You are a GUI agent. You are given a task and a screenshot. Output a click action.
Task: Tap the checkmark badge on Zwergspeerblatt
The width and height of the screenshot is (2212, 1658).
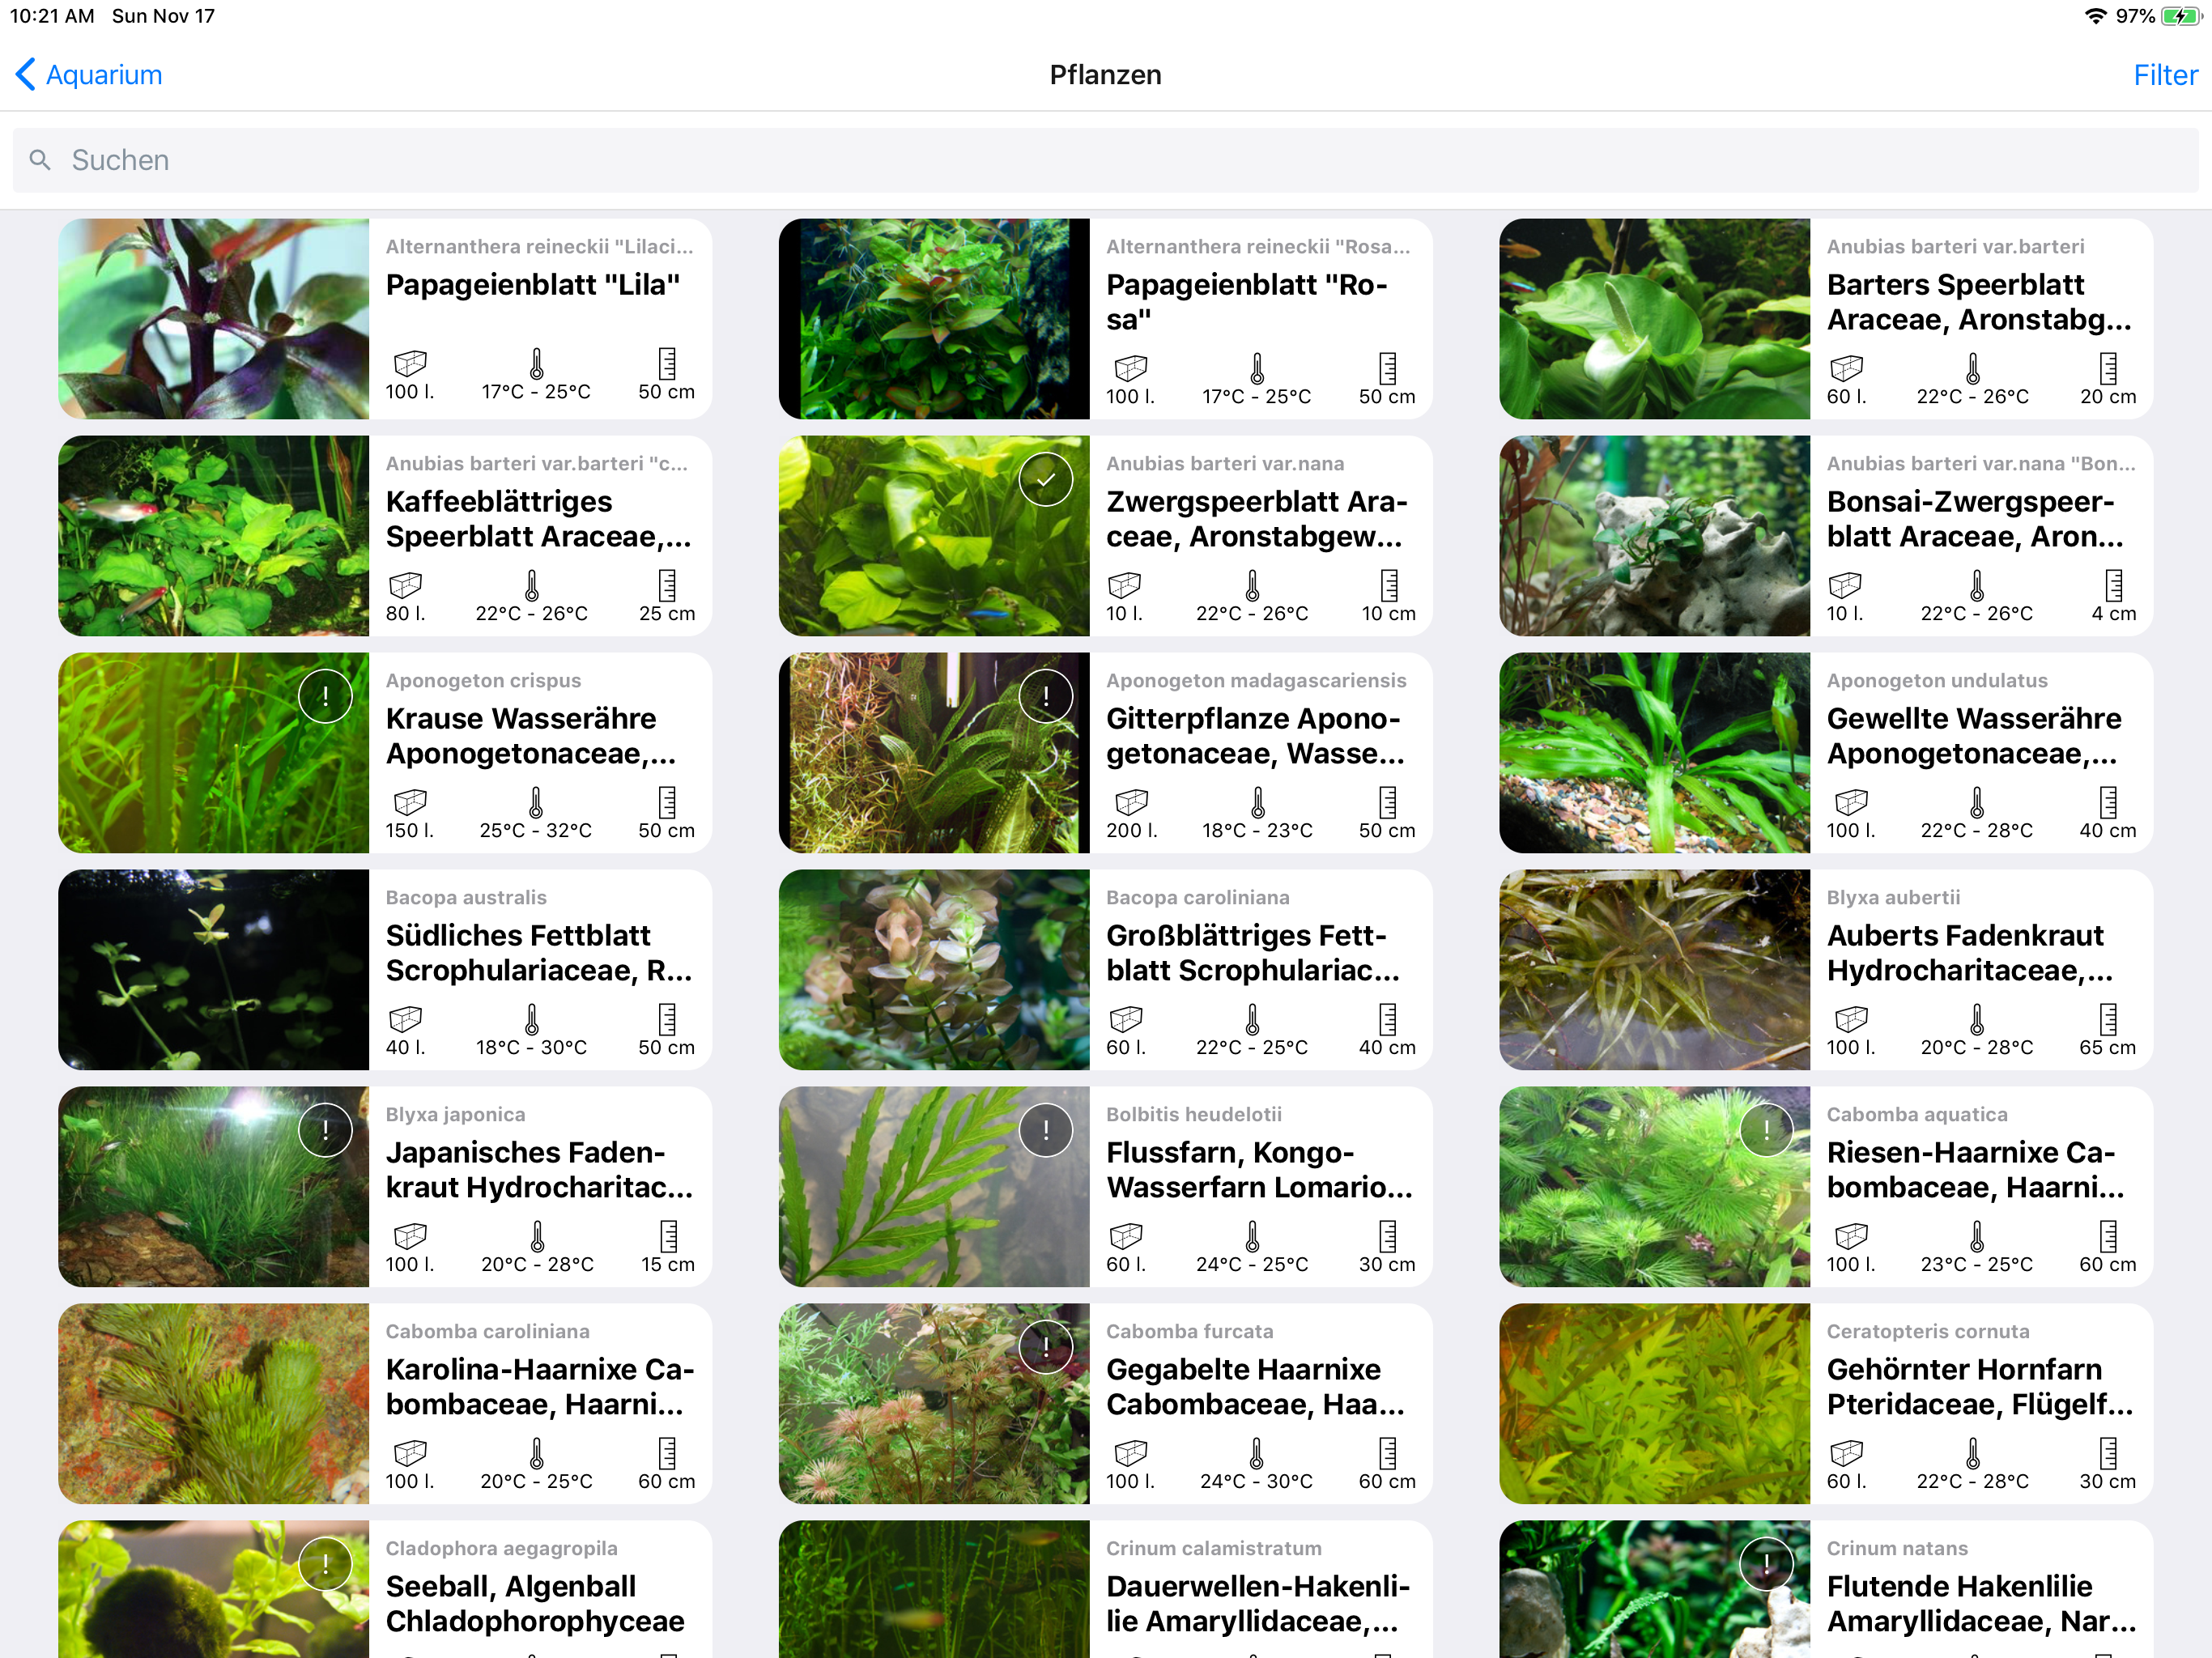[1045, 479]
